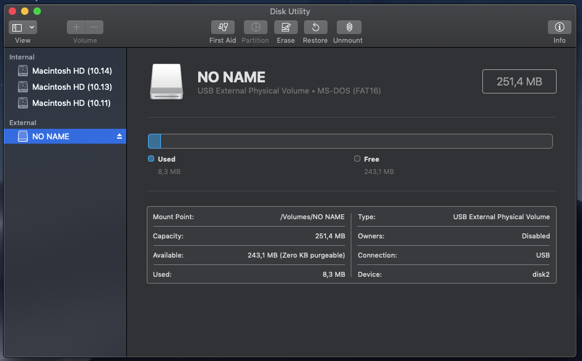Click the 251,4 MB capacity box
Screen dimensions: 582x361
click(519, 81)
